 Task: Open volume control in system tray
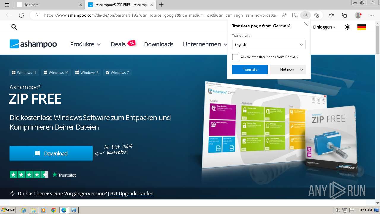[x=337, y=210]
